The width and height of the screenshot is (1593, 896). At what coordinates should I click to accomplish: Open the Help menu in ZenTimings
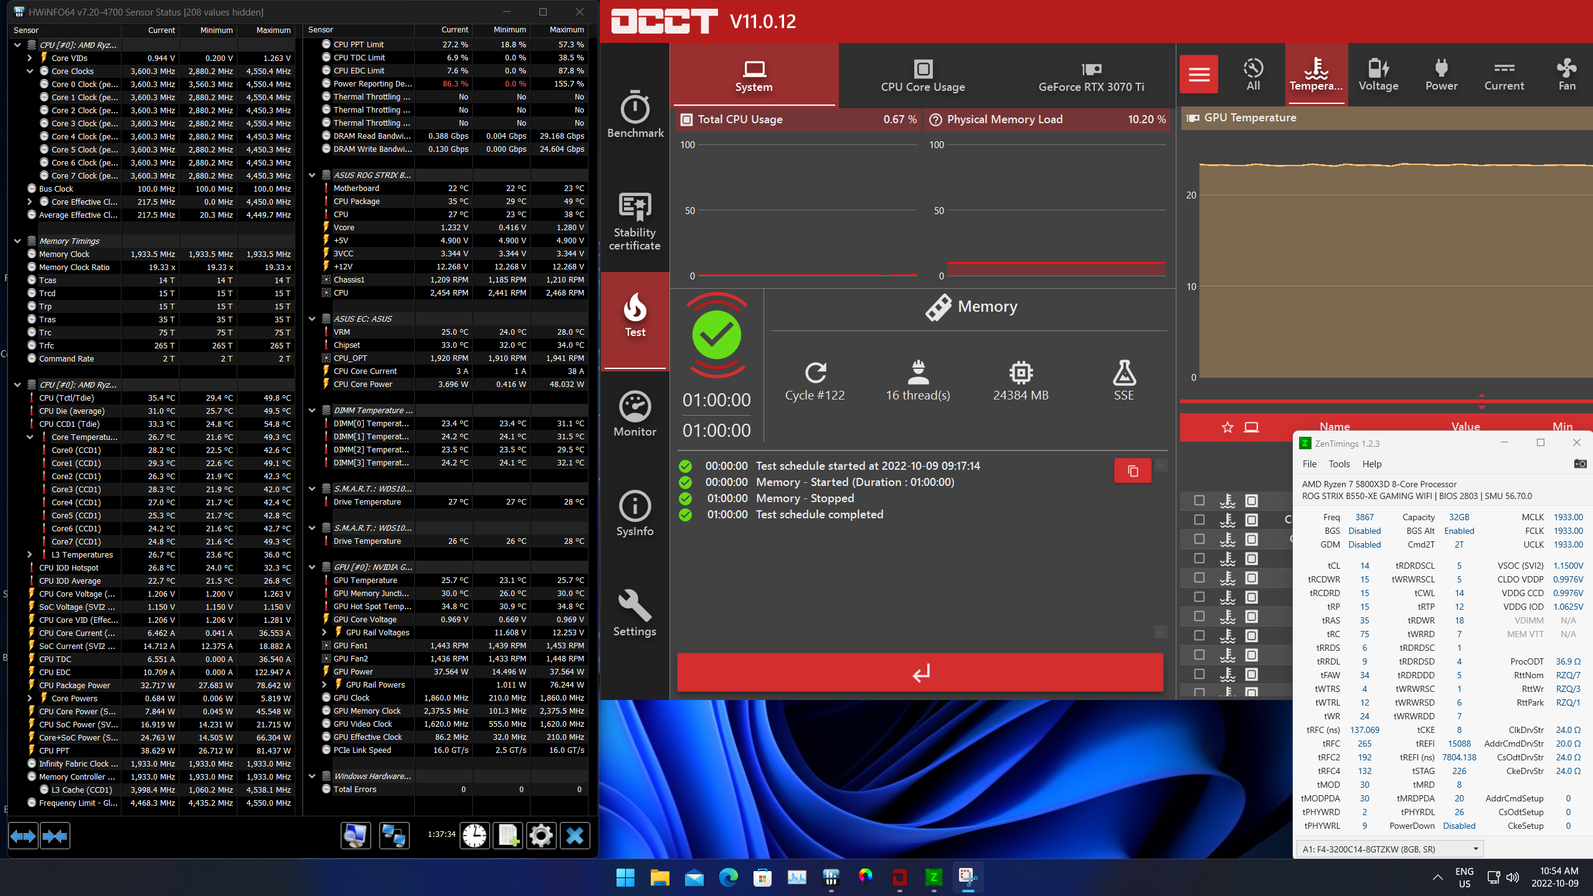tap(1371, 464)
